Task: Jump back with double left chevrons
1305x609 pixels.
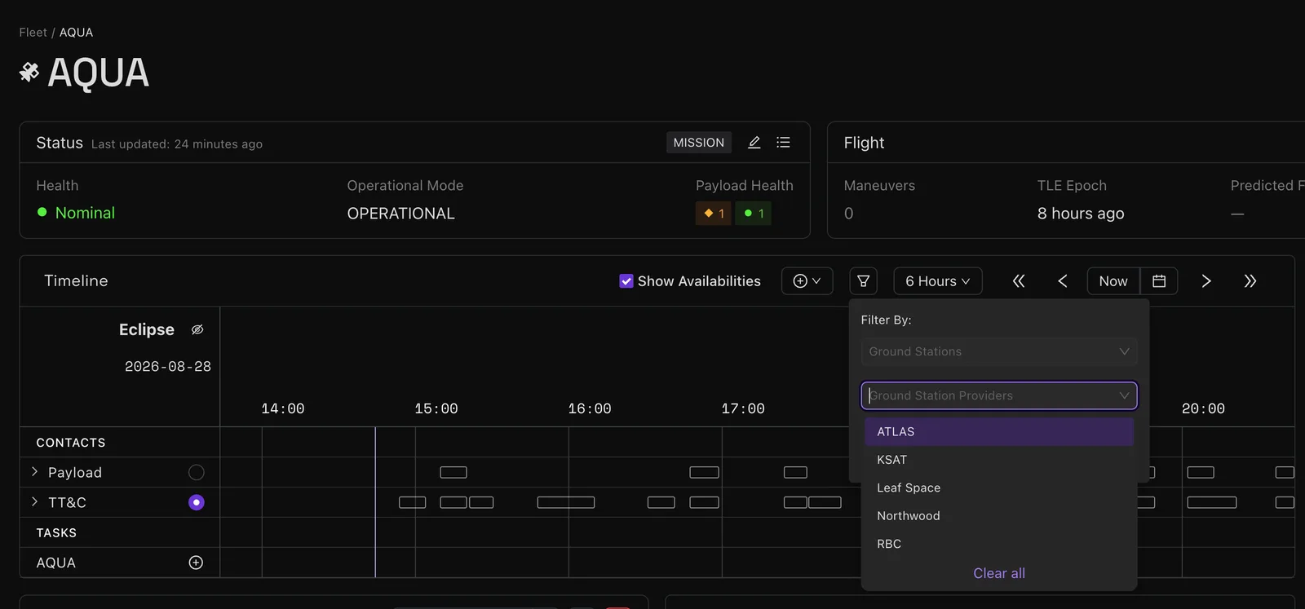Action: pos(1019,281)
